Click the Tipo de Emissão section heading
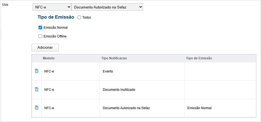This screenshot has width=261, height=122. click(x=56, y=17)
